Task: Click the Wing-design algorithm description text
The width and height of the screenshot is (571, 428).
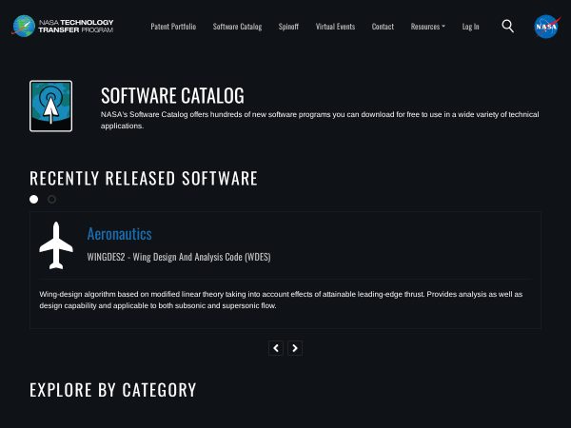Action: 281,300
